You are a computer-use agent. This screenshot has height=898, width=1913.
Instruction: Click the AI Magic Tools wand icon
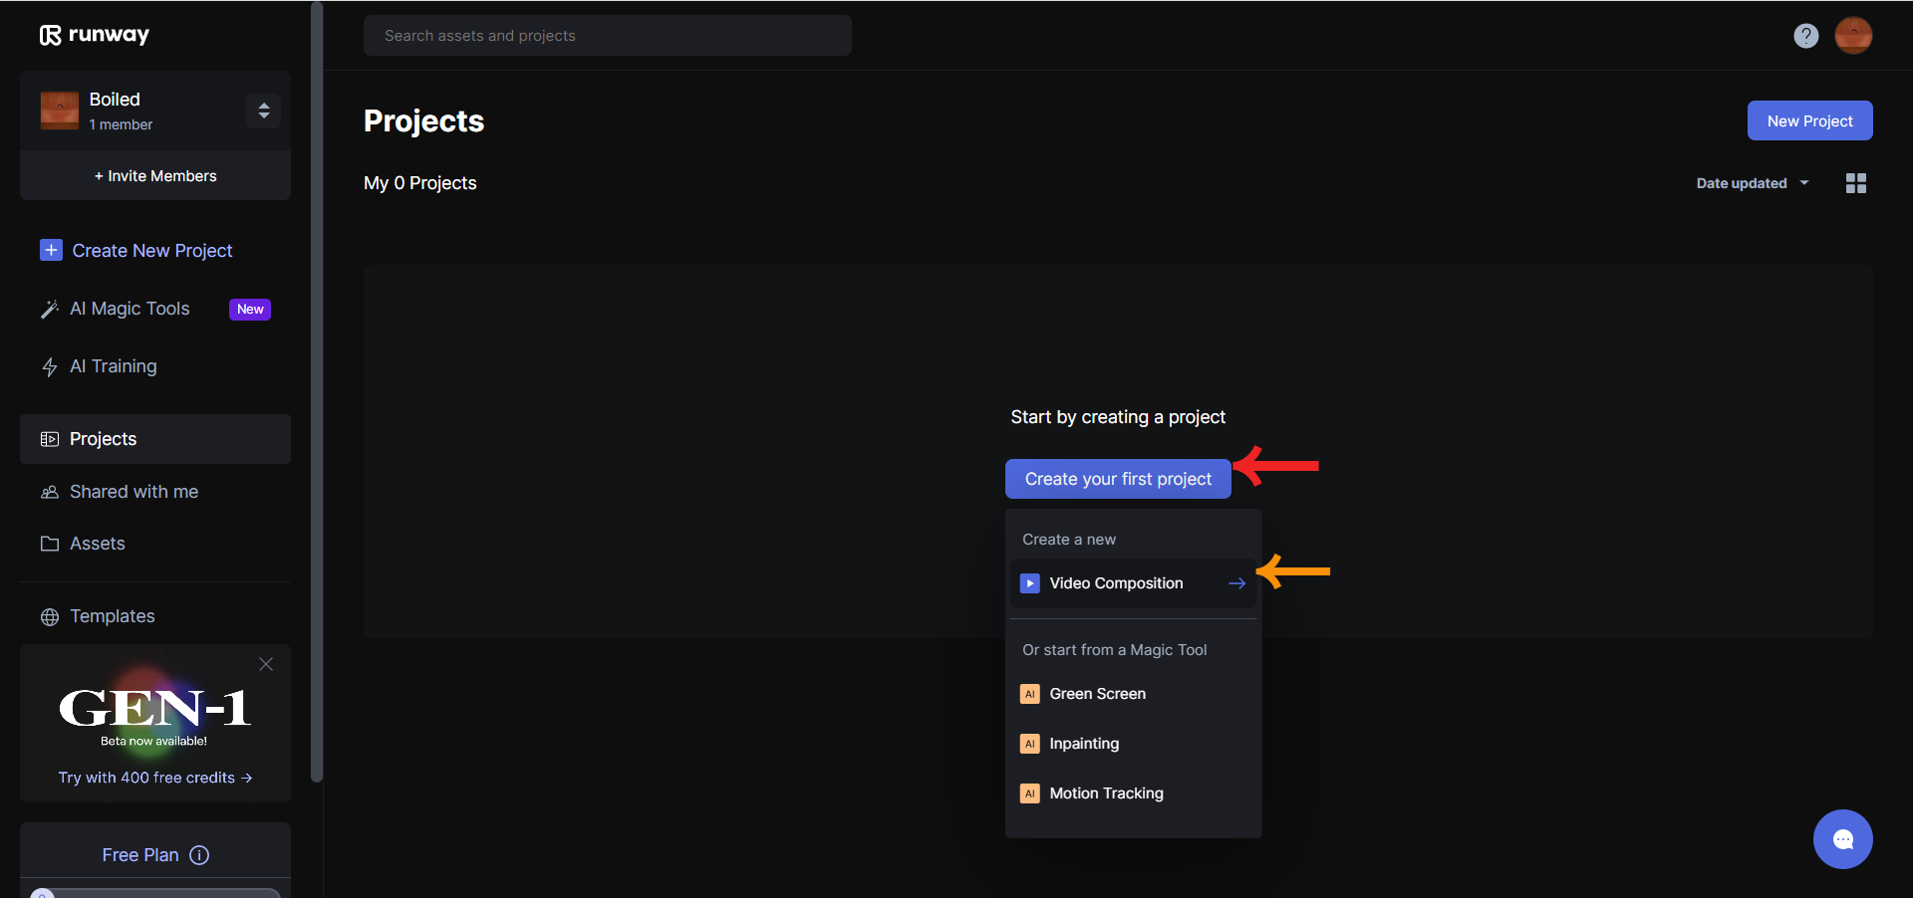click(50, 310)
